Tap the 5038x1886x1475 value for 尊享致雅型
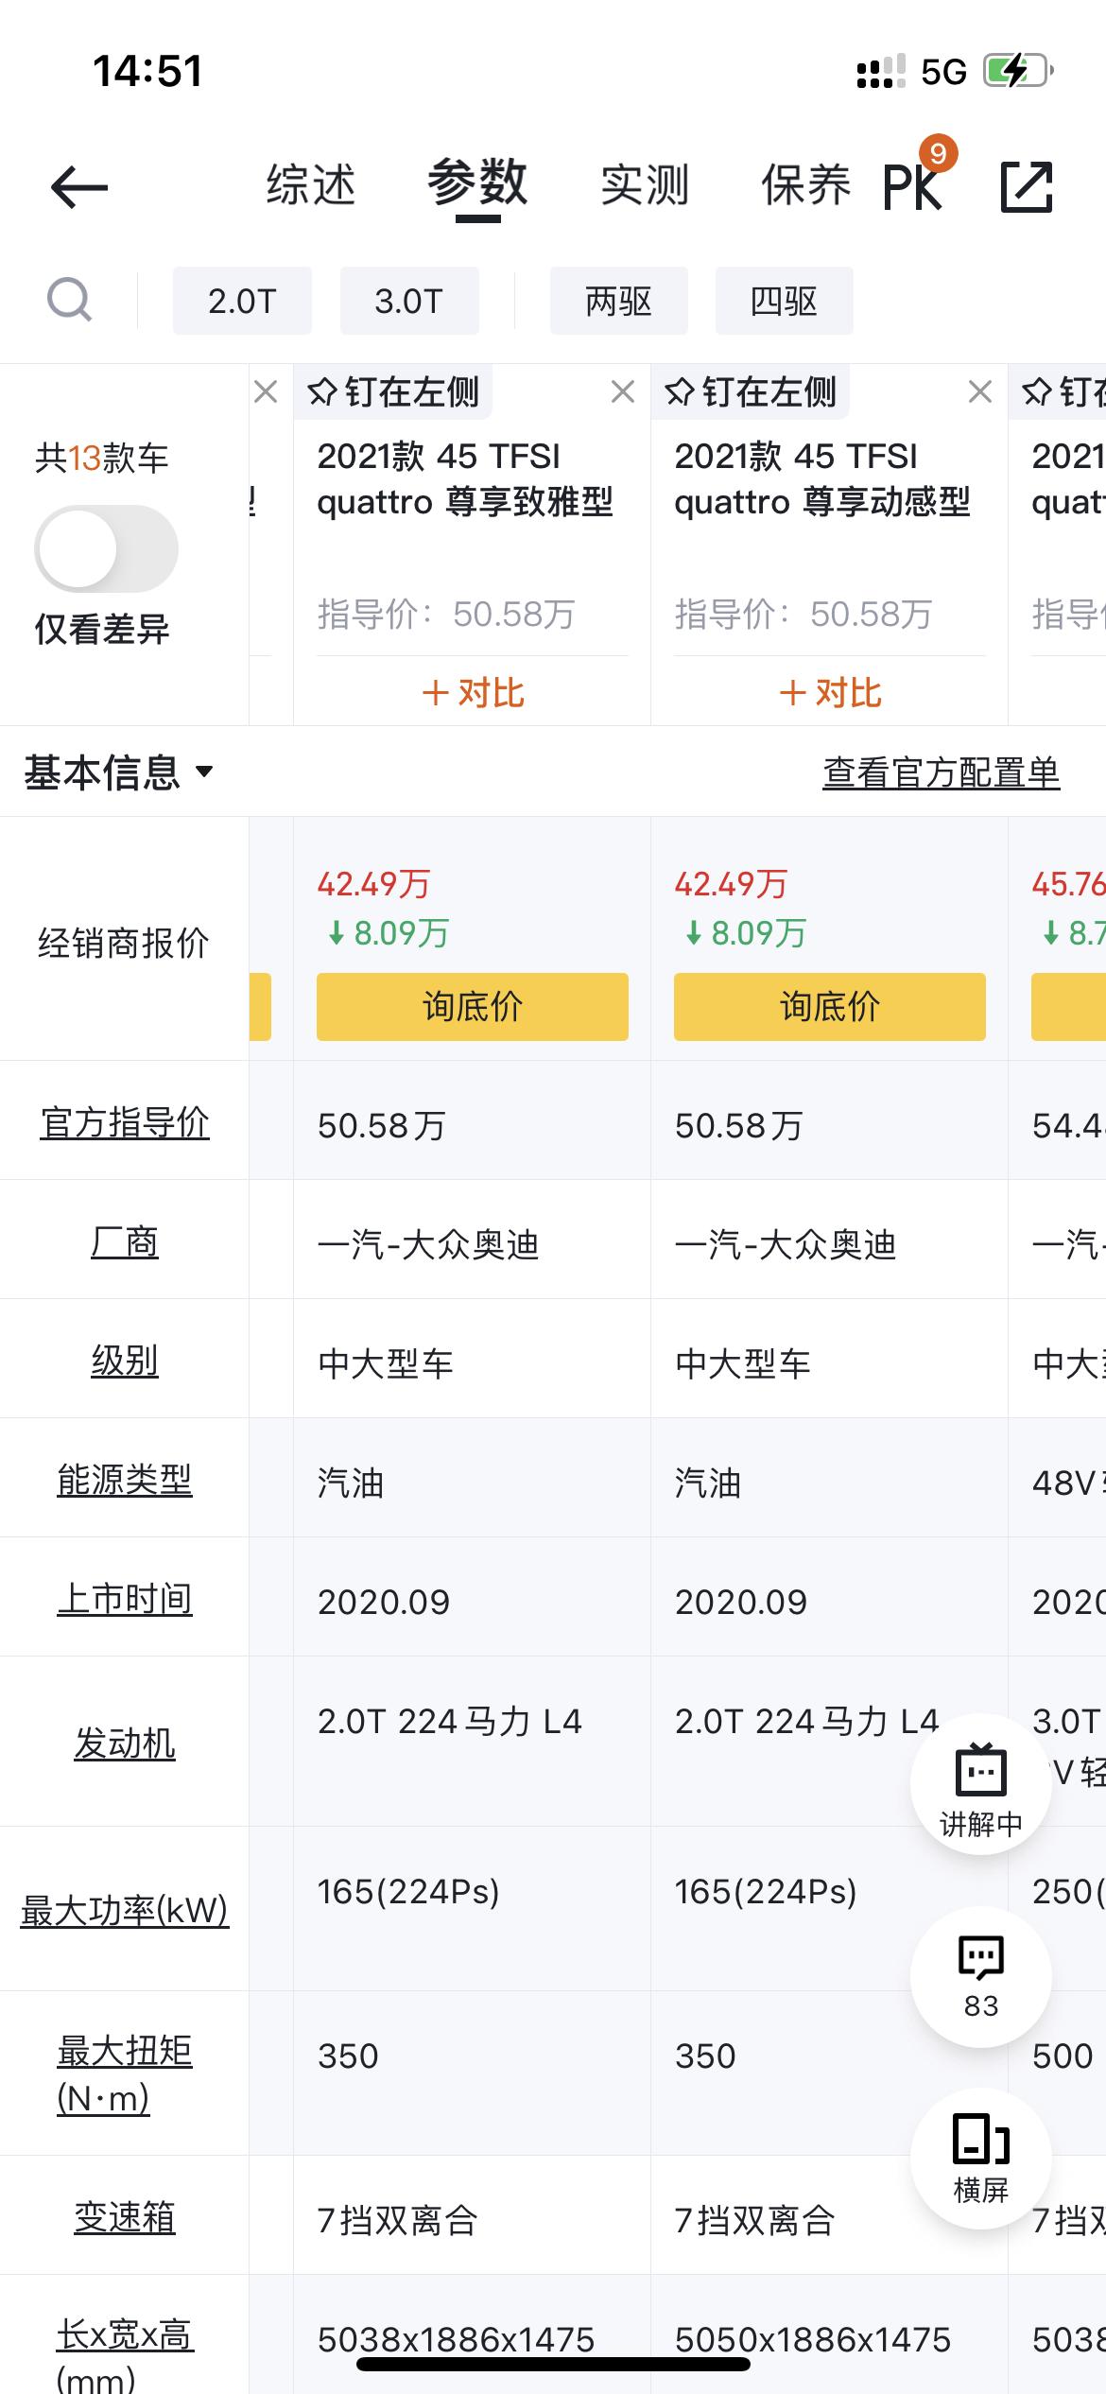The image size is (1106, 2394). coord(456,2340)
